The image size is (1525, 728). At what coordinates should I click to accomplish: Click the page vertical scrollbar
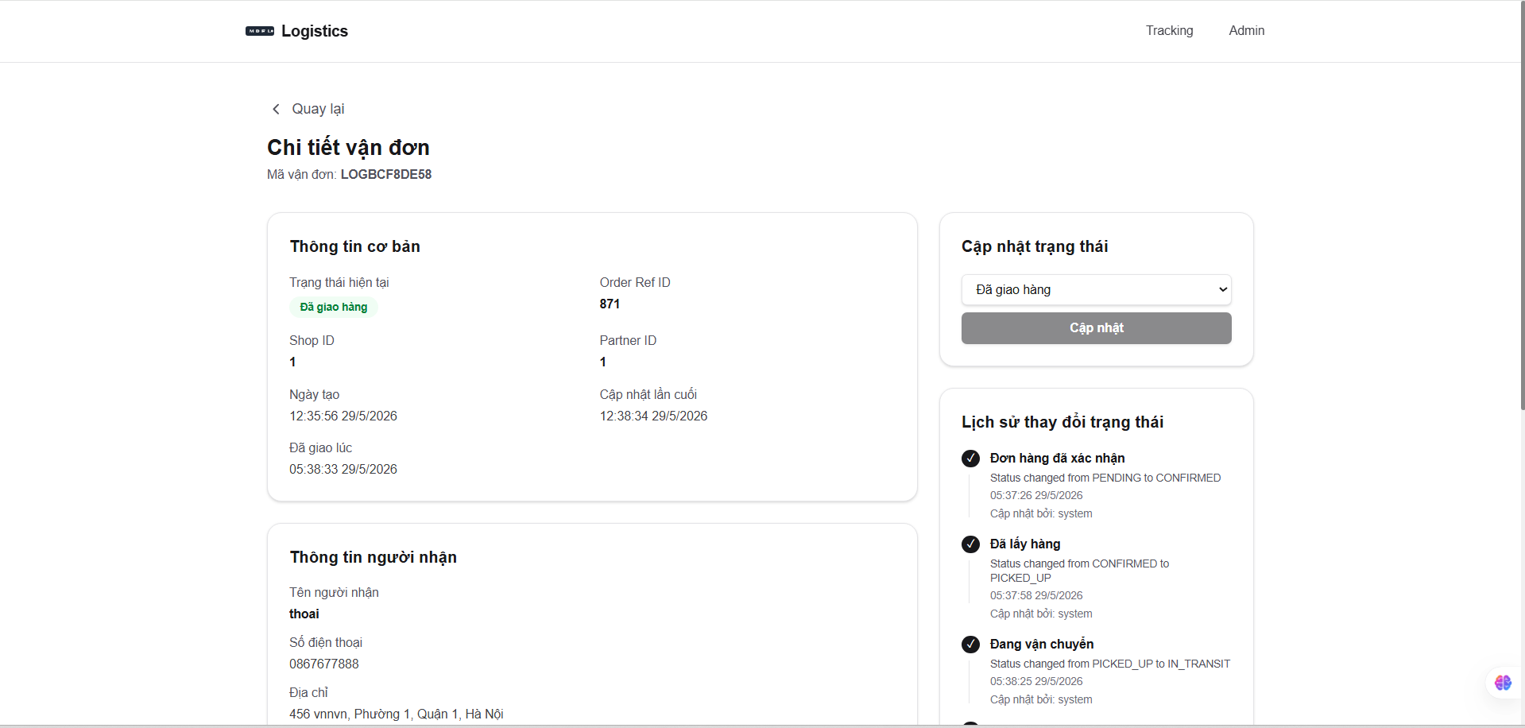click(x=1521, y=205)
